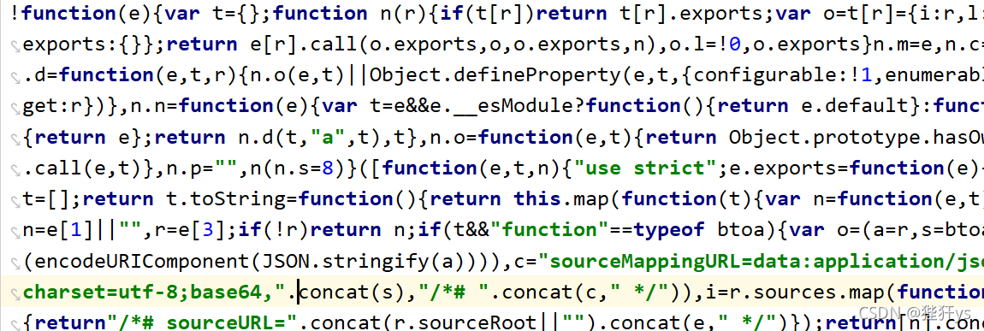Click "get:r" at the fourth line's start
Screen dimensions: 984x331
[52, 106]
